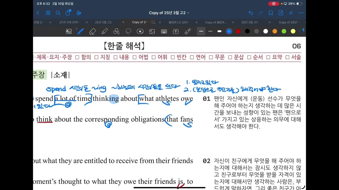Open the page thumbnails grid view
This screenshot has width=339, height=190.
[x=48, y=13]
